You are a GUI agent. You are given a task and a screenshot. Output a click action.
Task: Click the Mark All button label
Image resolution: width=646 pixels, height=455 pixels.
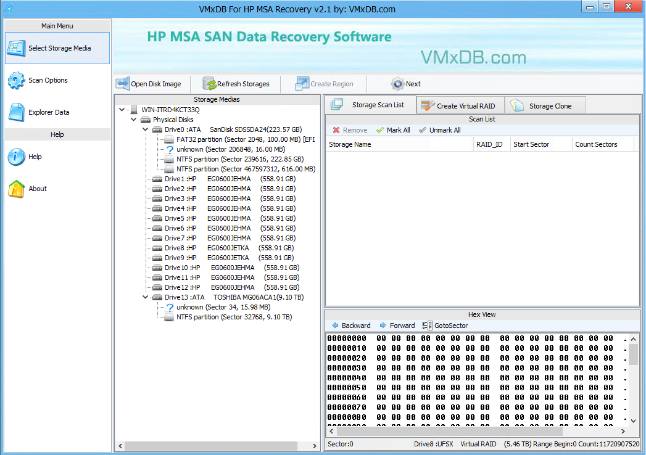(x=399, y=130)
